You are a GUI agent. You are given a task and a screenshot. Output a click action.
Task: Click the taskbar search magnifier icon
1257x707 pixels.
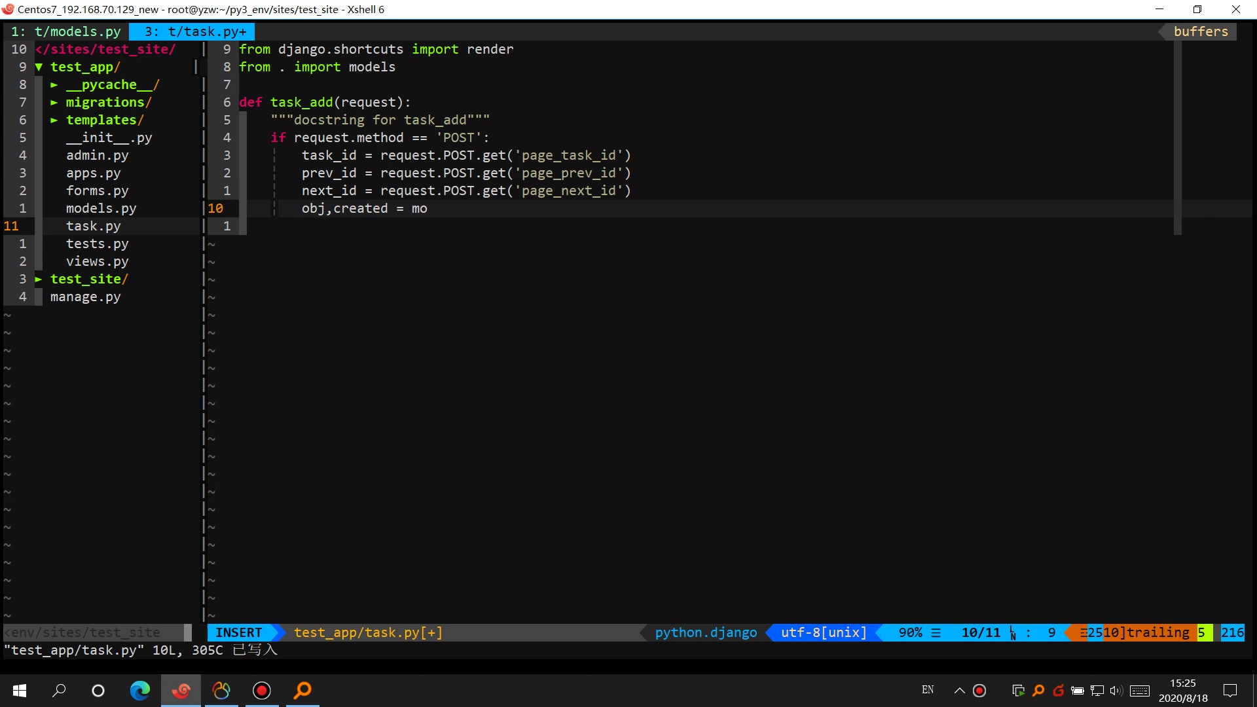pyautogui.click(x=59, y=690)
